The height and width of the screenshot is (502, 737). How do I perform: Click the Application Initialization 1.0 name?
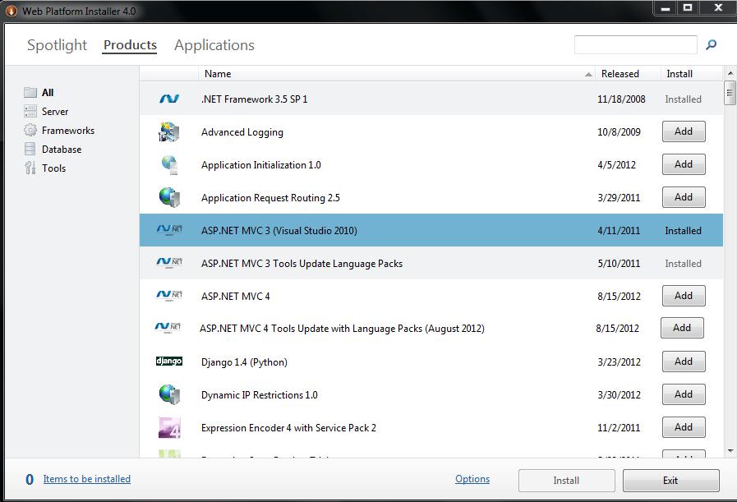(260, 165)
